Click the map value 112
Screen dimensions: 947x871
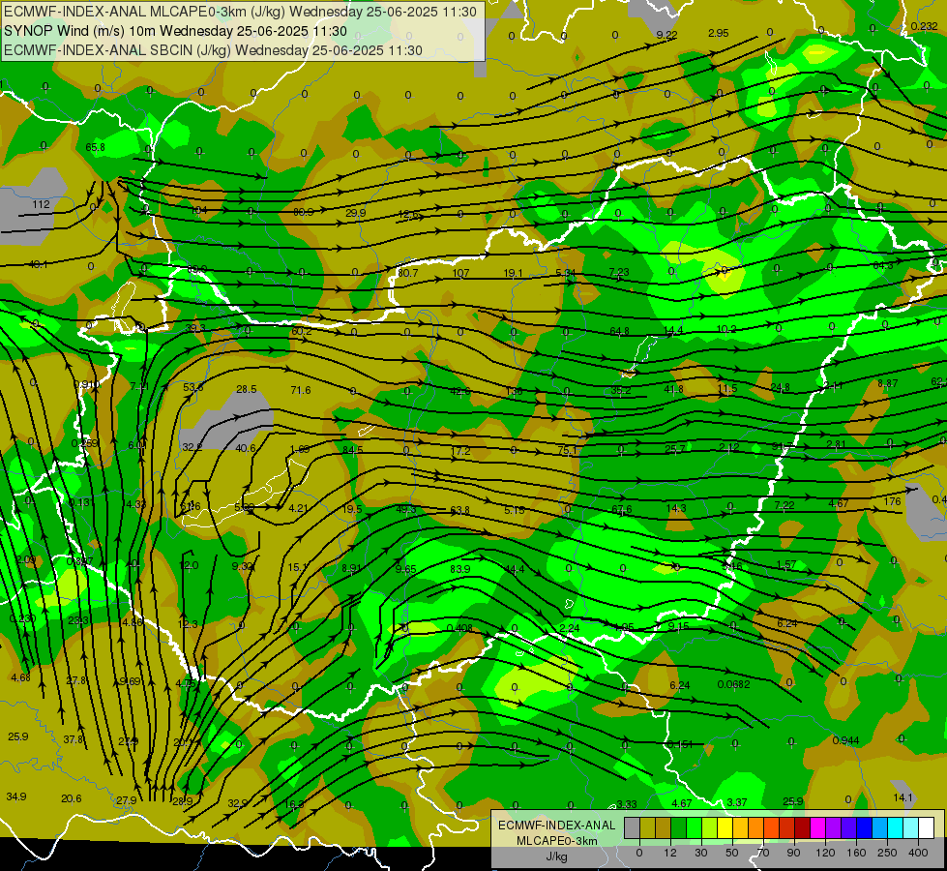pyautogui.click(x=41, y=204)
